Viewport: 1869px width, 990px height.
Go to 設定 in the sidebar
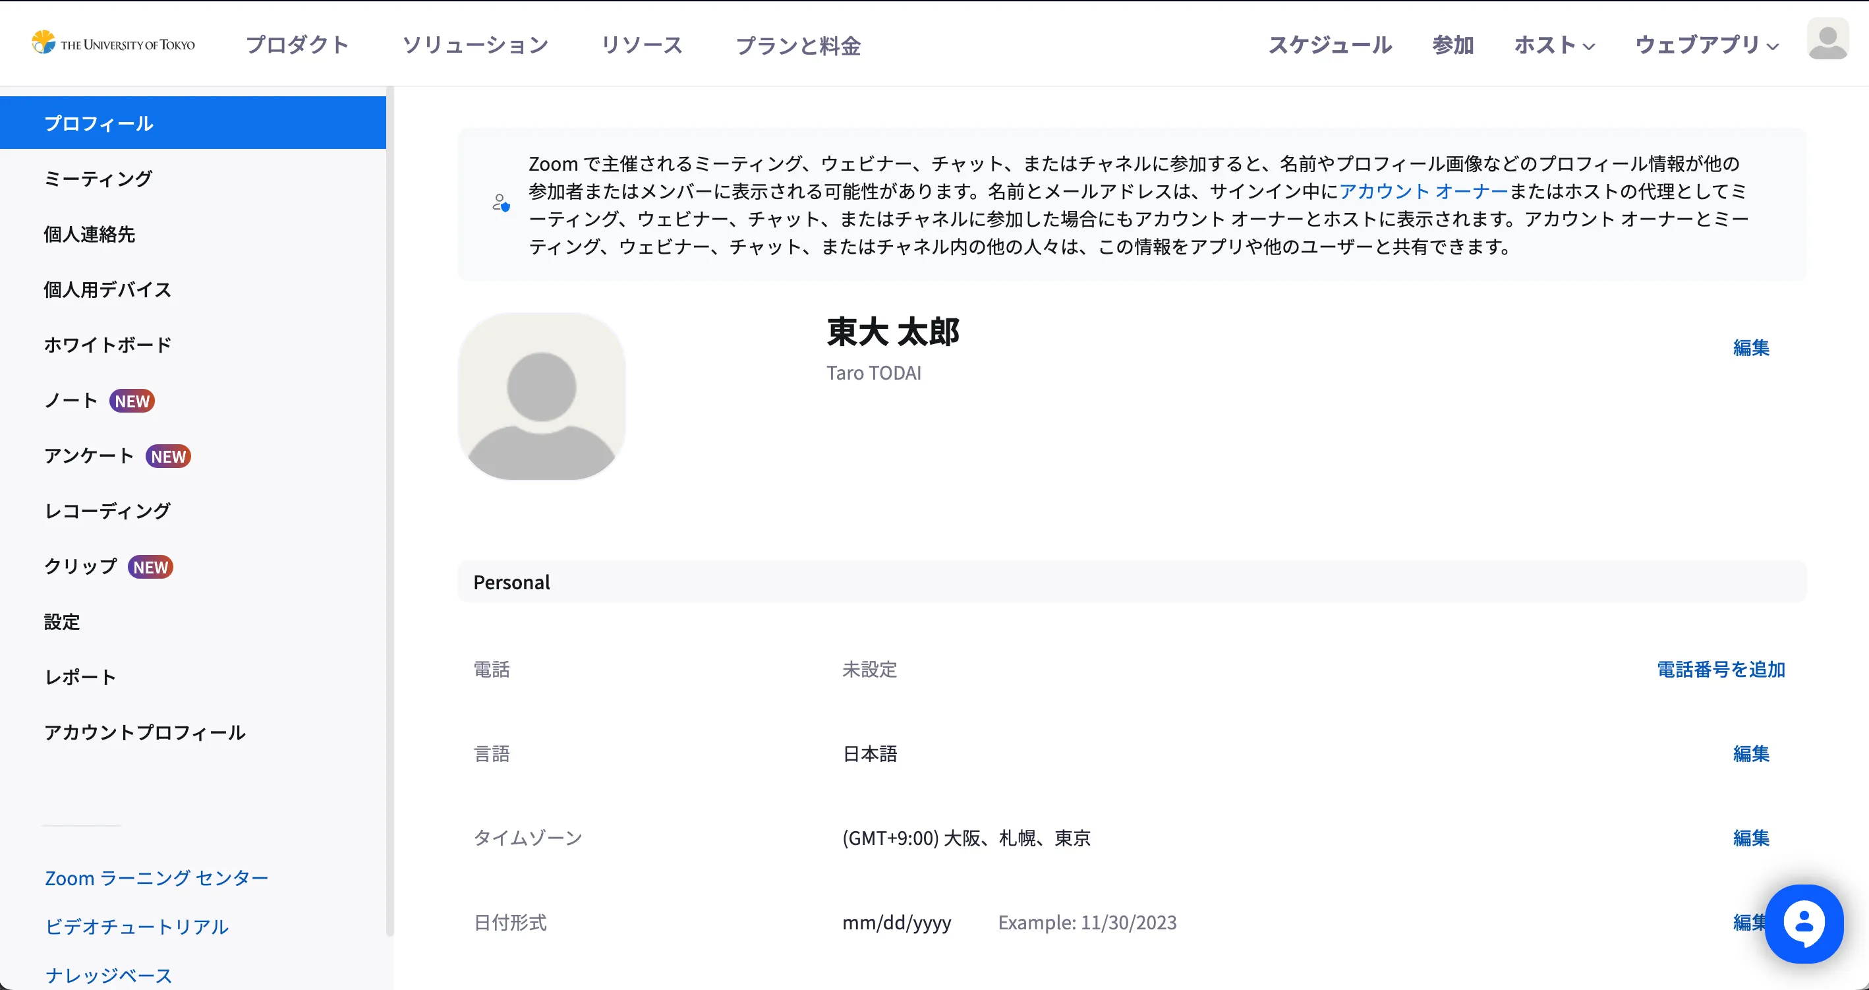point(62,622)
